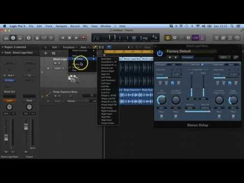Toggle the yellow Cycle mode button
This screenshot has width=244, height=183.
click(x=168, y=38)
